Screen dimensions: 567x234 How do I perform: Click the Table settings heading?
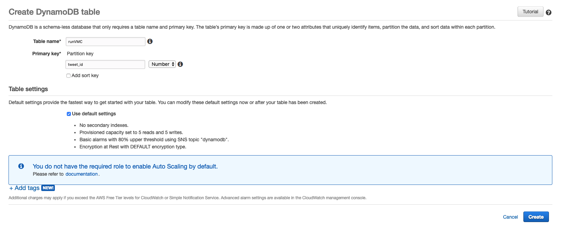point(28,89)
